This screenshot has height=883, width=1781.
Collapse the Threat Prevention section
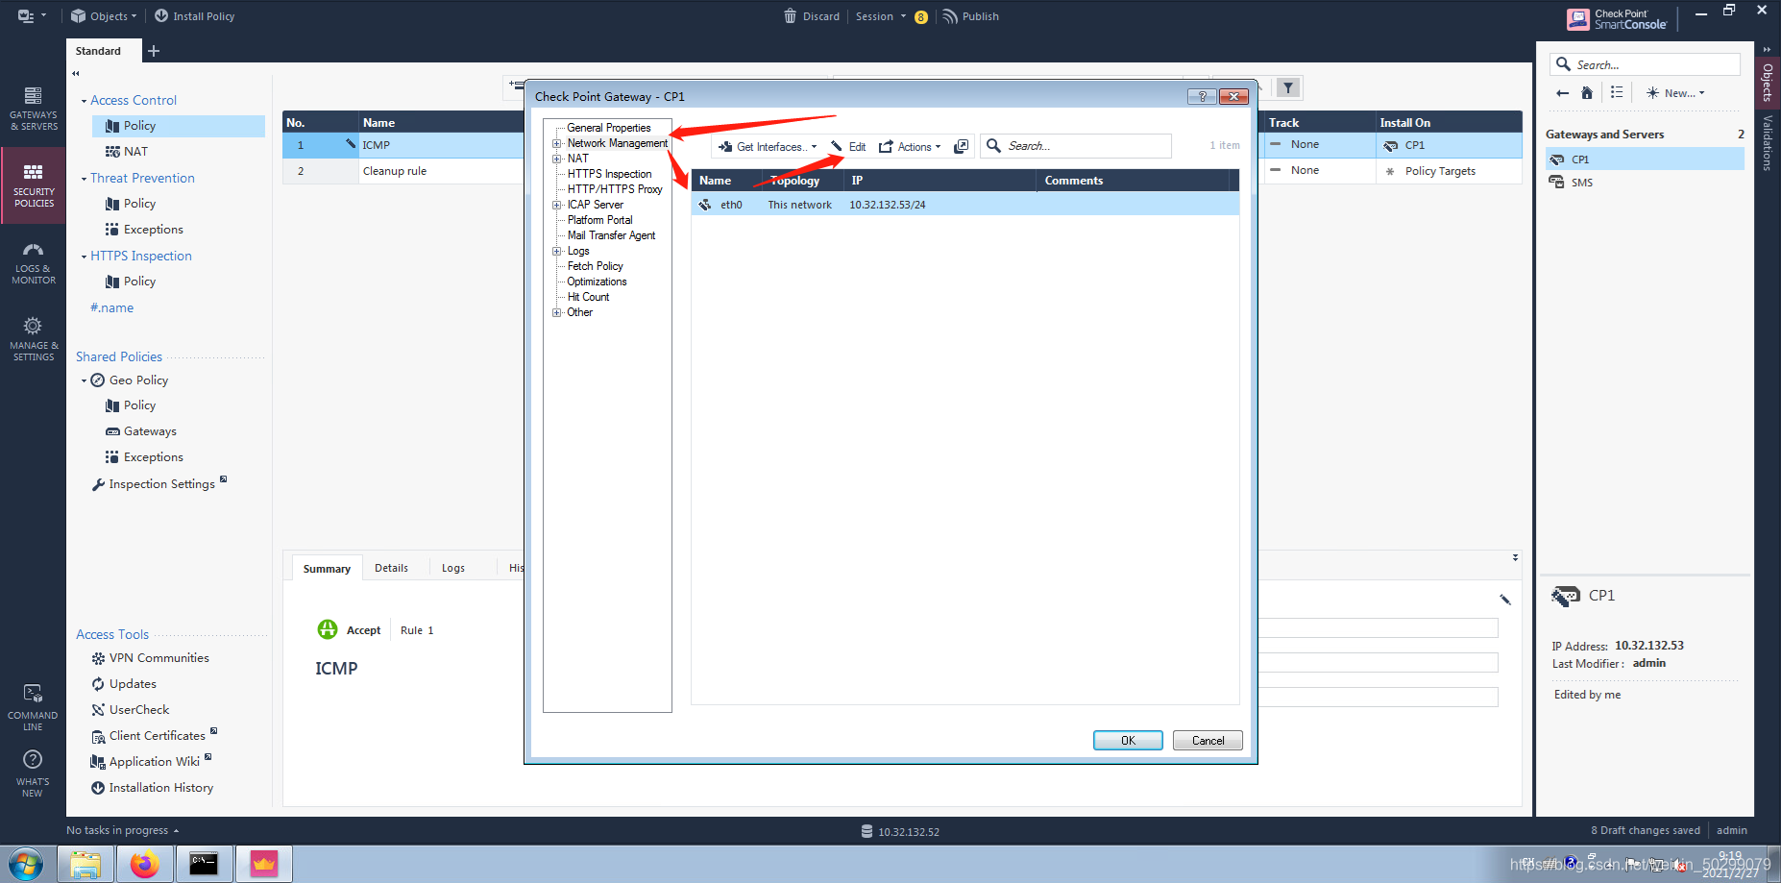[x=84, y=179]
